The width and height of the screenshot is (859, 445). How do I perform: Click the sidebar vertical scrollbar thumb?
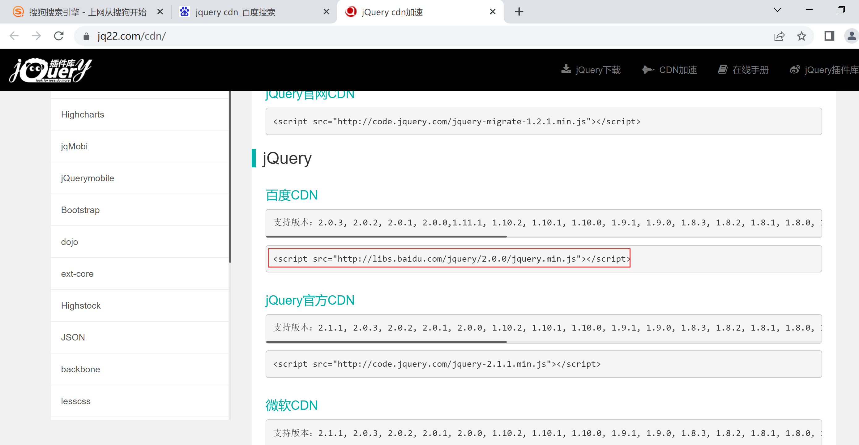[230, 177]
